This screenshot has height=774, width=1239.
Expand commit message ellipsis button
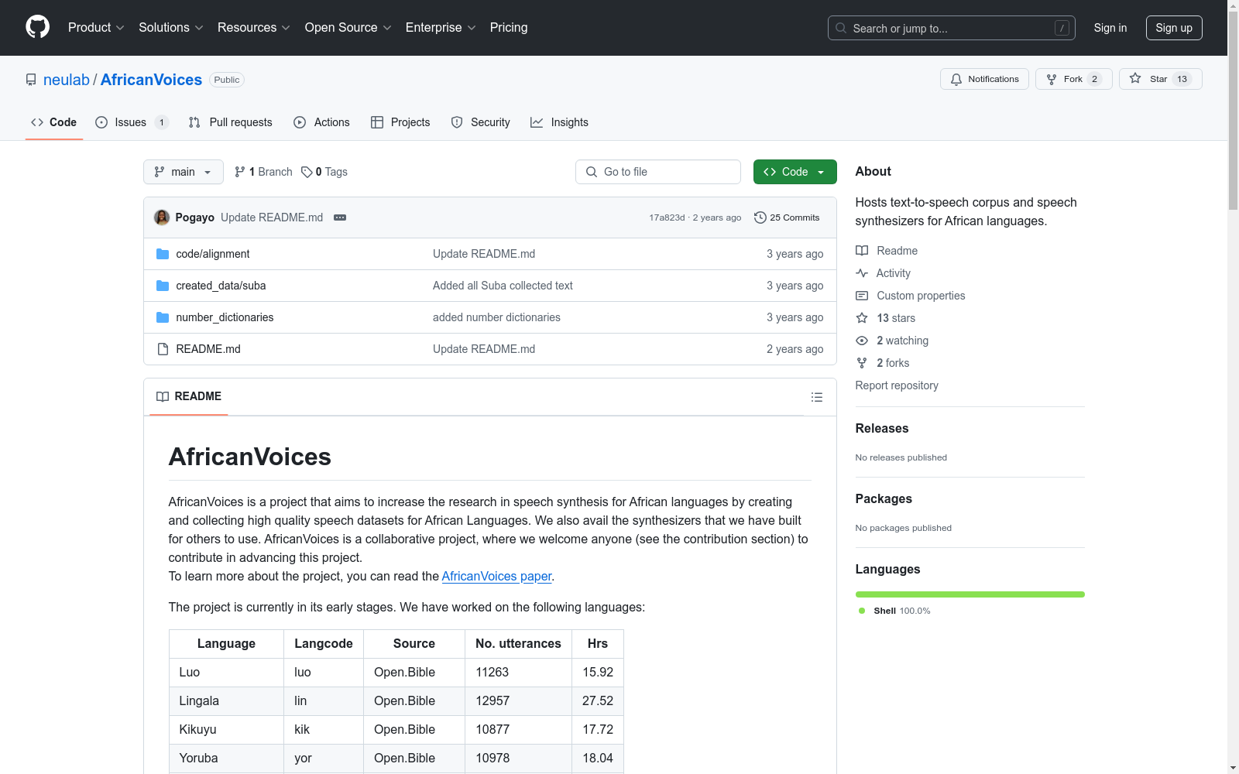pos(340,217)
